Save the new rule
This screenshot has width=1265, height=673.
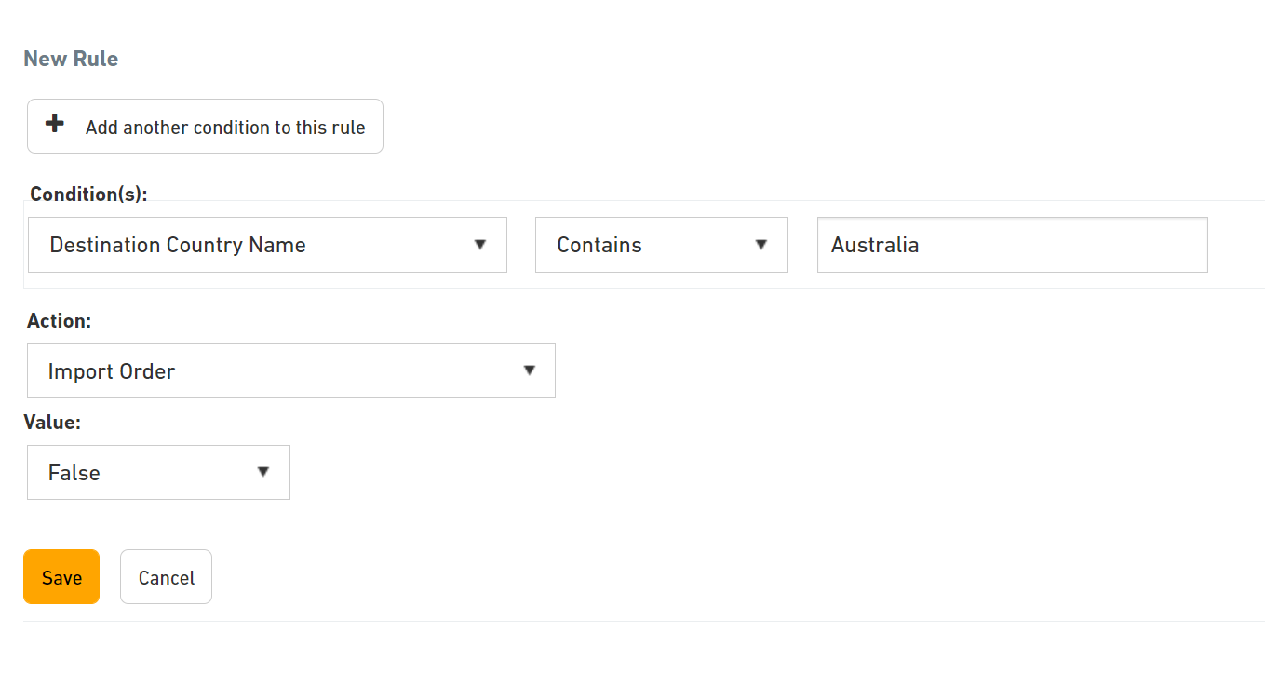tap(61, 577)
